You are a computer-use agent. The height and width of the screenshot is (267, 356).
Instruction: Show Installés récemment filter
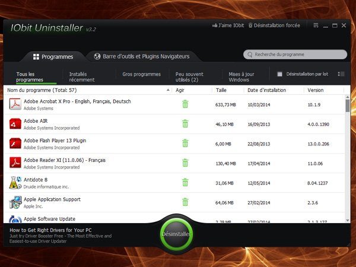pos(82,77)
